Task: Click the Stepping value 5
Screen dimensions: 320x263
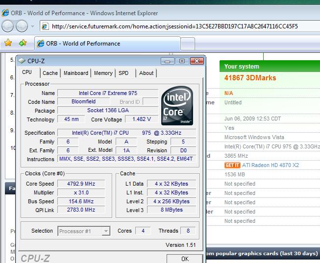Action: (x=183, y=142)
